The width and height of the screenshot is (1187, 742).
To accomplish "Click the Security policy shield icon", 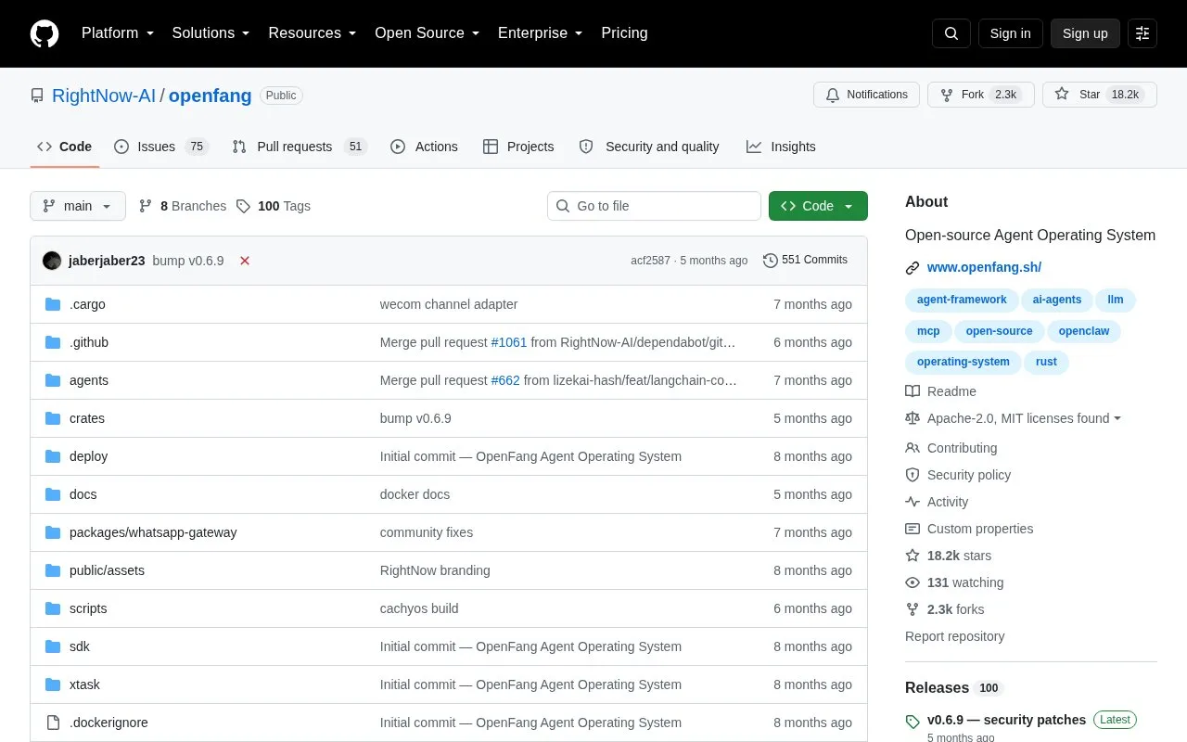I will [x=913, y=475].
